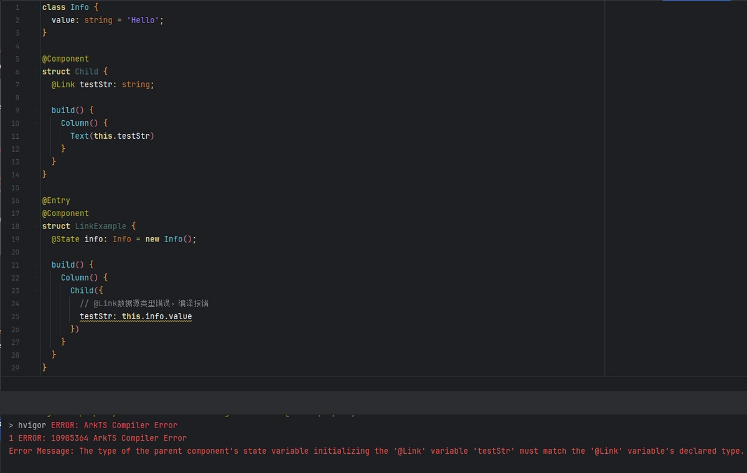Viewport: 747px width, 473px height.
Task: Fold the struct Child block
Action: pos(36,72)
